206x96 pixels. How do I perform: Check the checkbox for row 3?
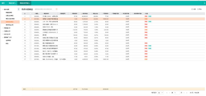point(30,22)
